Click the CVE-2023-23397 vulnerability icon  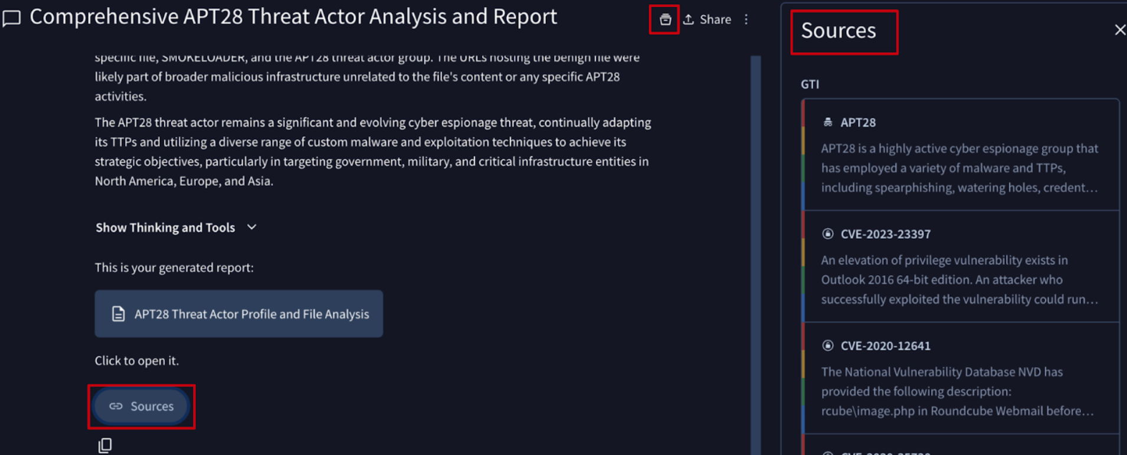point(828,234)
